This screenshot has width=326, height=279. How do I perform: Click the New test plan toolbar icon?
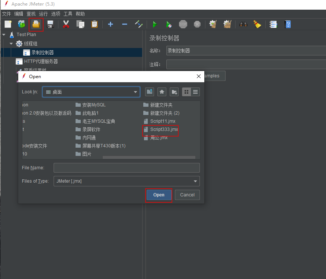8,24
